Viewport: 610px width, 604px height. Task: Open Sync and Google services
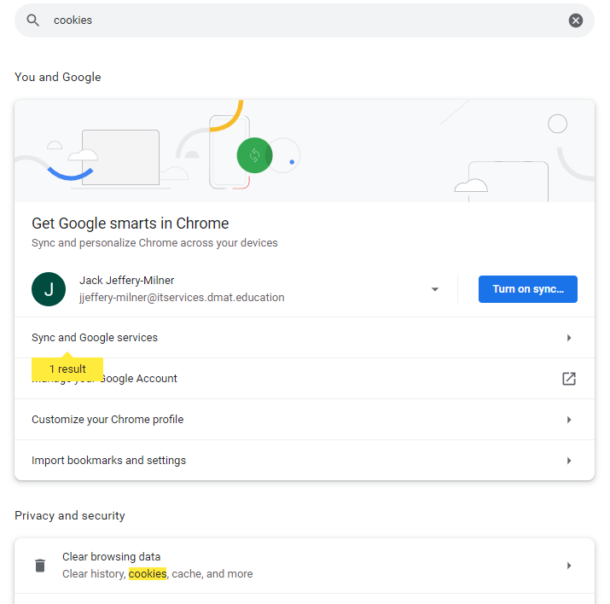[305, 338]
